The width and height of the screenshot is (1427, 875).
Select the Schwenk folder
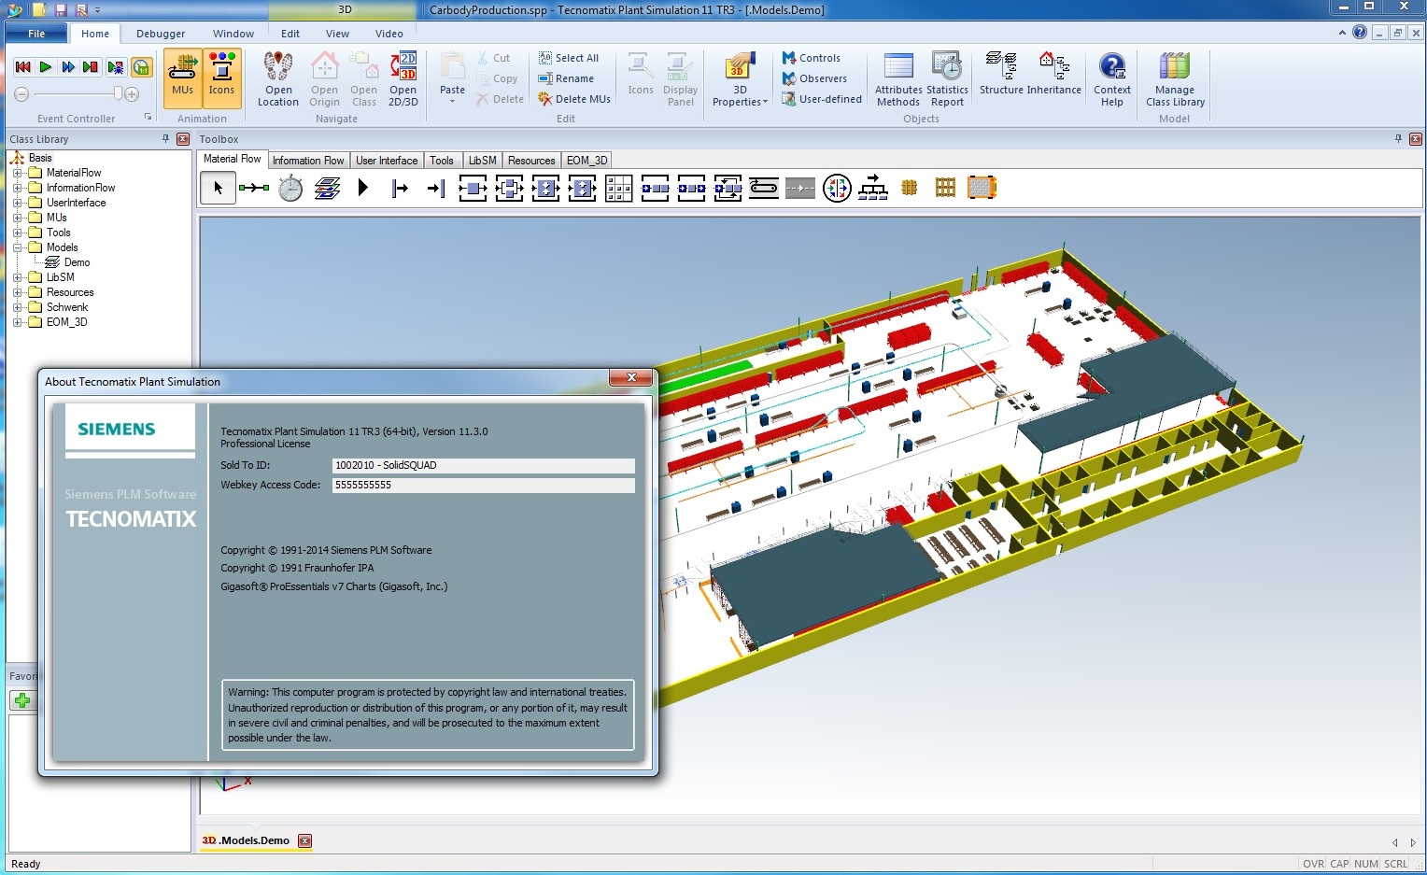pyautogui.click(x=67, y=307)
